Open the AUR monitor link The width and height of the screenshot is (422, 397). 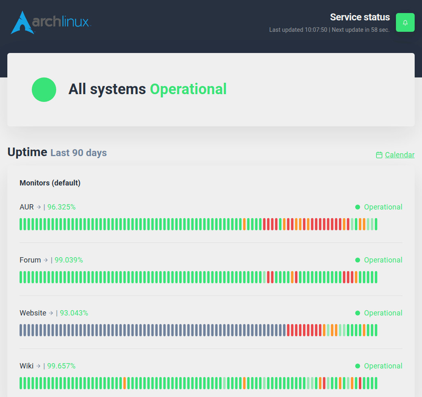coord(26,207)
